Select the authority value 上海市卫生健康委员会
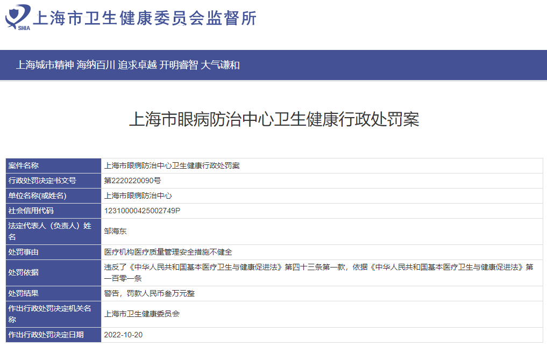The width and height of the screenshot is (547, 347). point(141,314)
